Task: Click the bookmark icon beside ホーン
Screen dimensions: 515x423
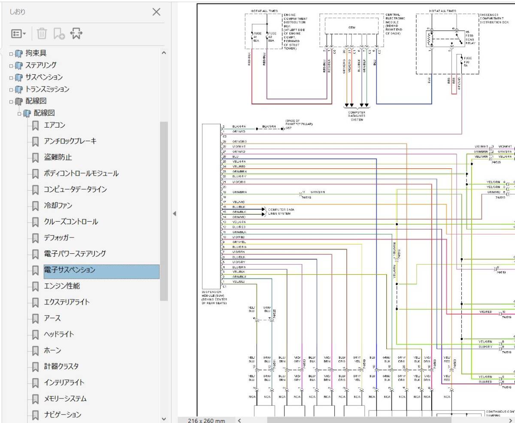Action: [36, 351]
